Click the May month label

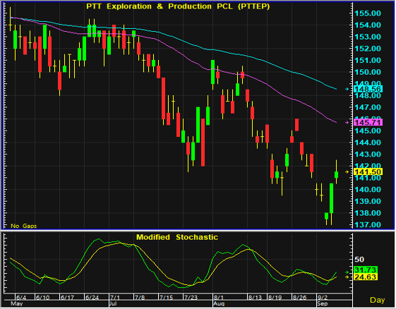coord(17,303)
